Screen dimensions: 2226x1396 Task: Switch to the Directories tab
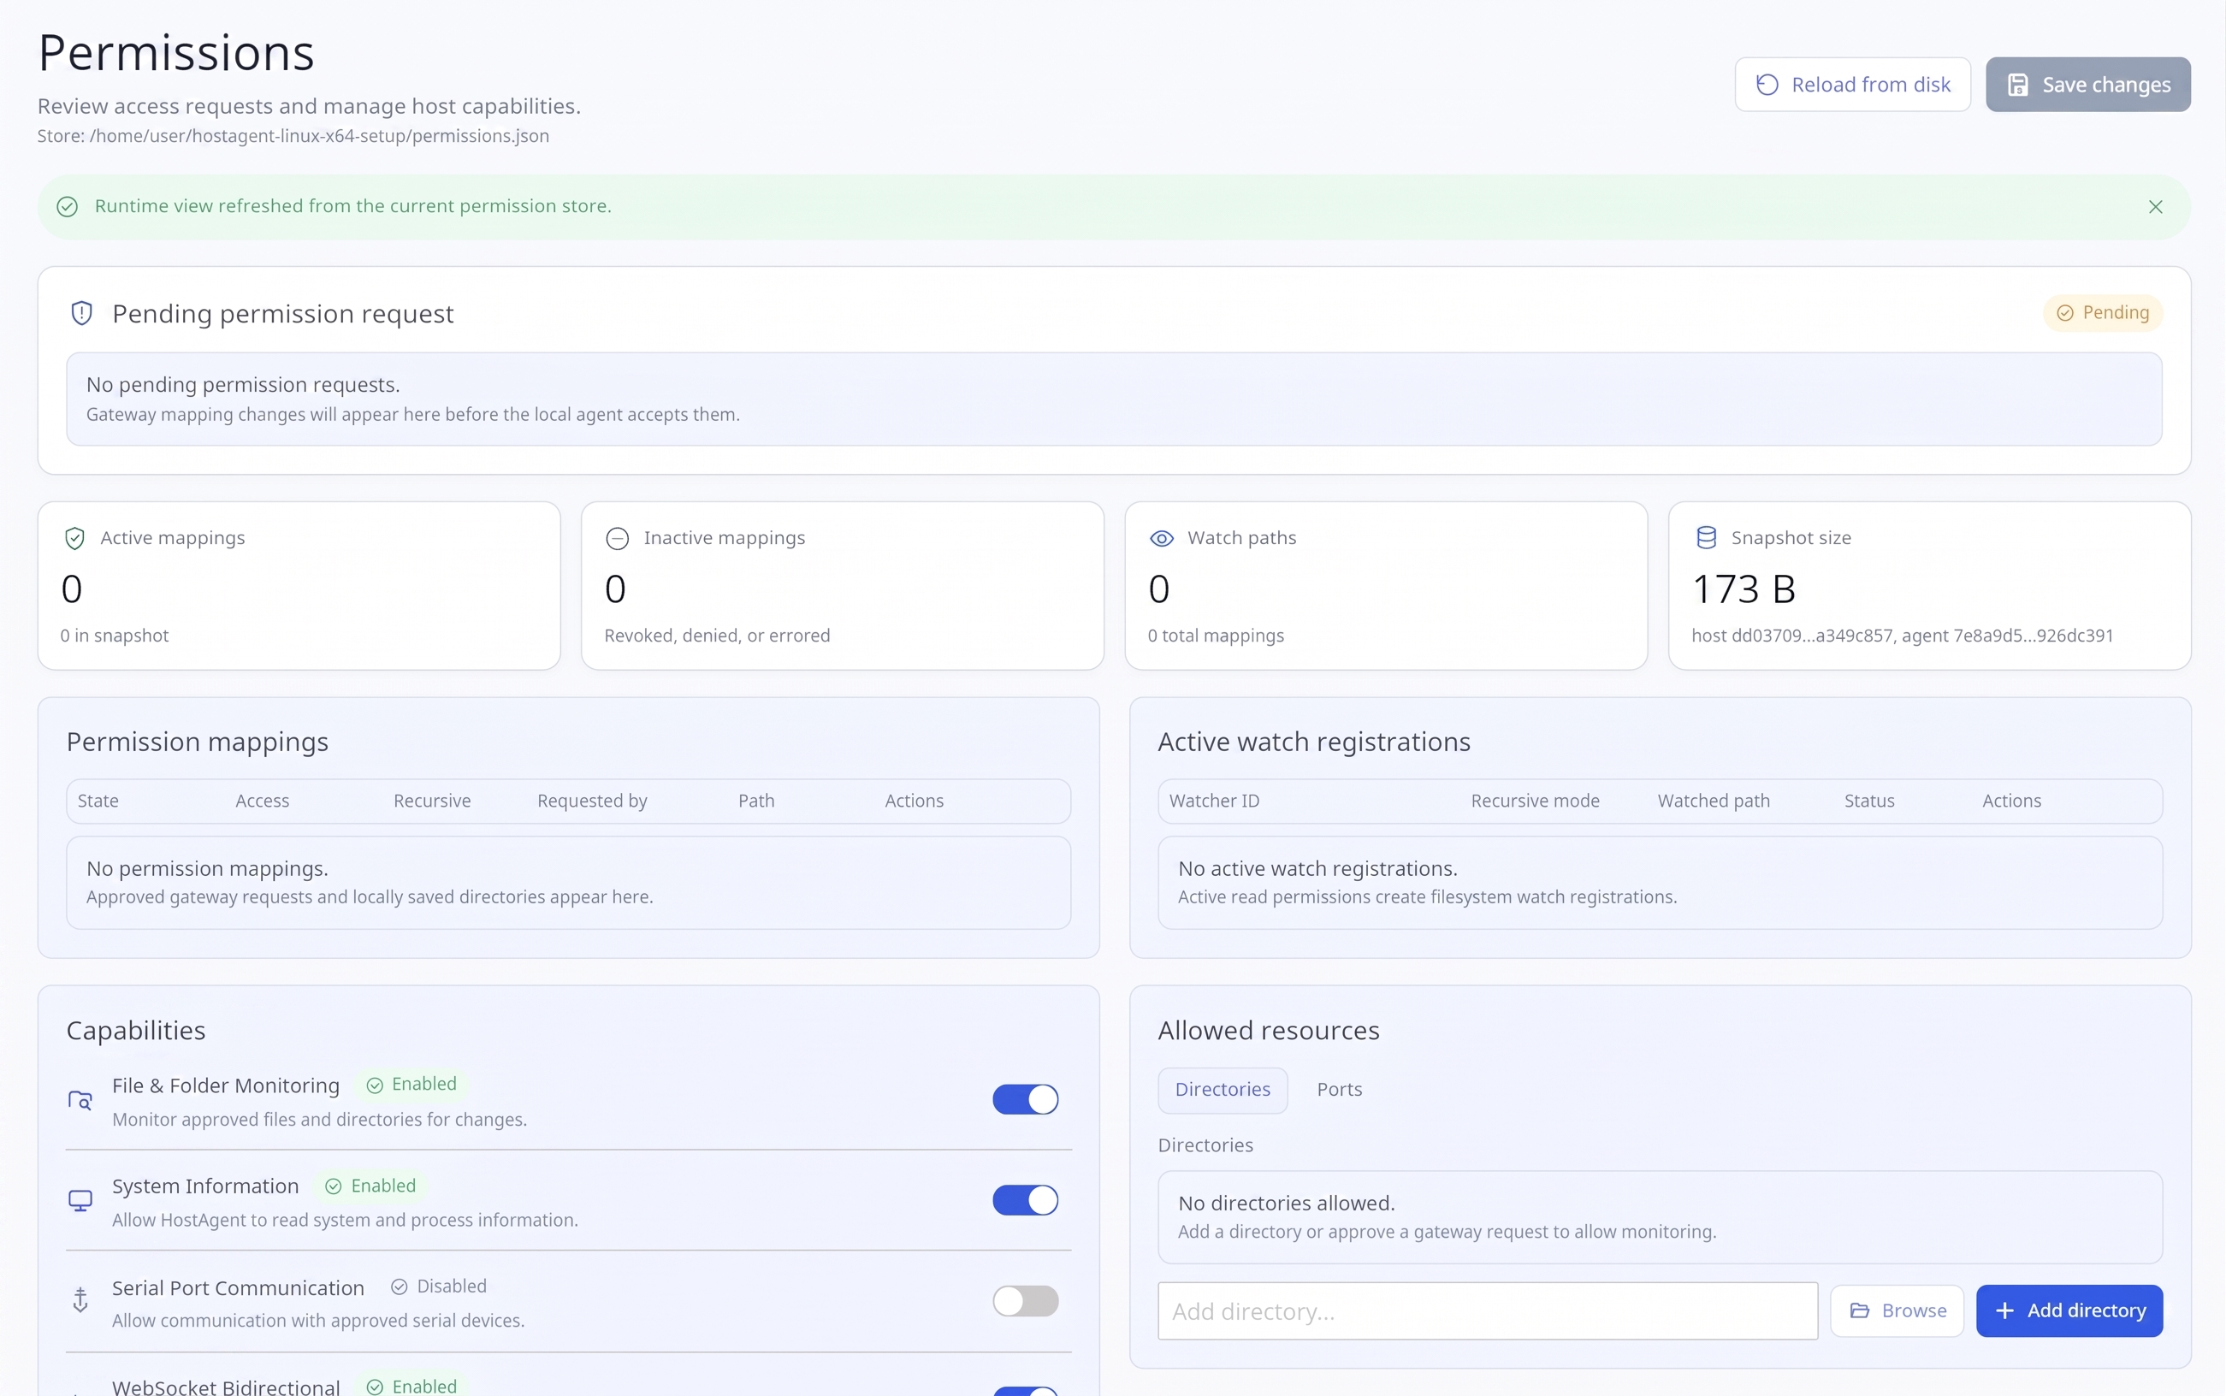point(1223,1090)
